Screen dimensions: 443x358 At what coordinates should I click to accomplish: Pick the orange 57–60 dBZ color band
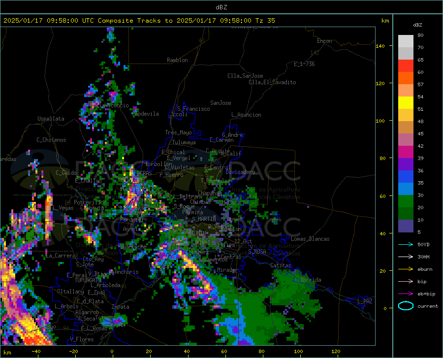coord(406,78)
